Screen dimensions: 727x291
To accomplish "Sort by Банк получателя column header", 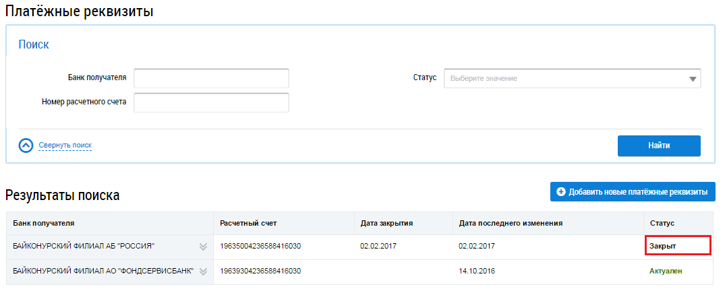I will [x=44, y=223].
